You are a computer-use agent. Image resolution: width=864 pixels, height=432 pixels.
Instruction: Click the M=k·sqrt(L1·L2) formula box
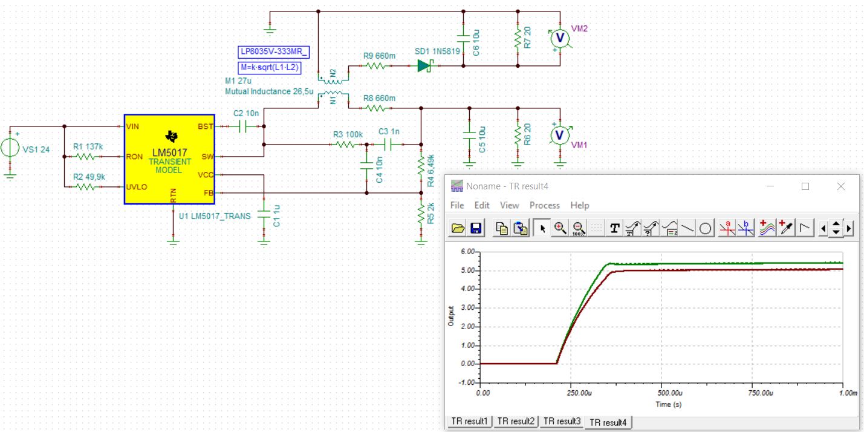[x=270, y=68]
